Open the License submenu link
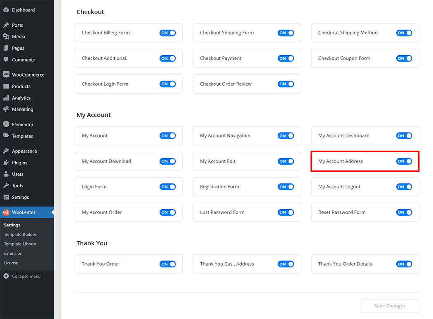Image resolution: width=433 pixels, height=319 pixels. point(11,263)
